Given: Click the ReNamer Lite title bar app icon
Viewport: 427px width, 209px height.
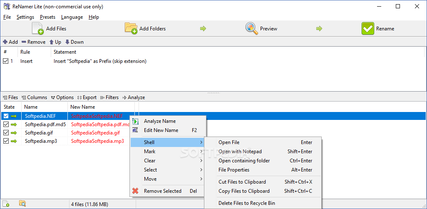Looking at the screenshot, I should [x=7, y=7].
